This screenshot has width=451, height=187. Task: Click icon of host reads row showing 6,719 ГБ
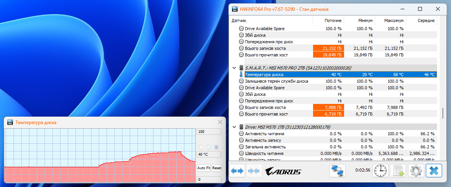[x=241, y=114]
